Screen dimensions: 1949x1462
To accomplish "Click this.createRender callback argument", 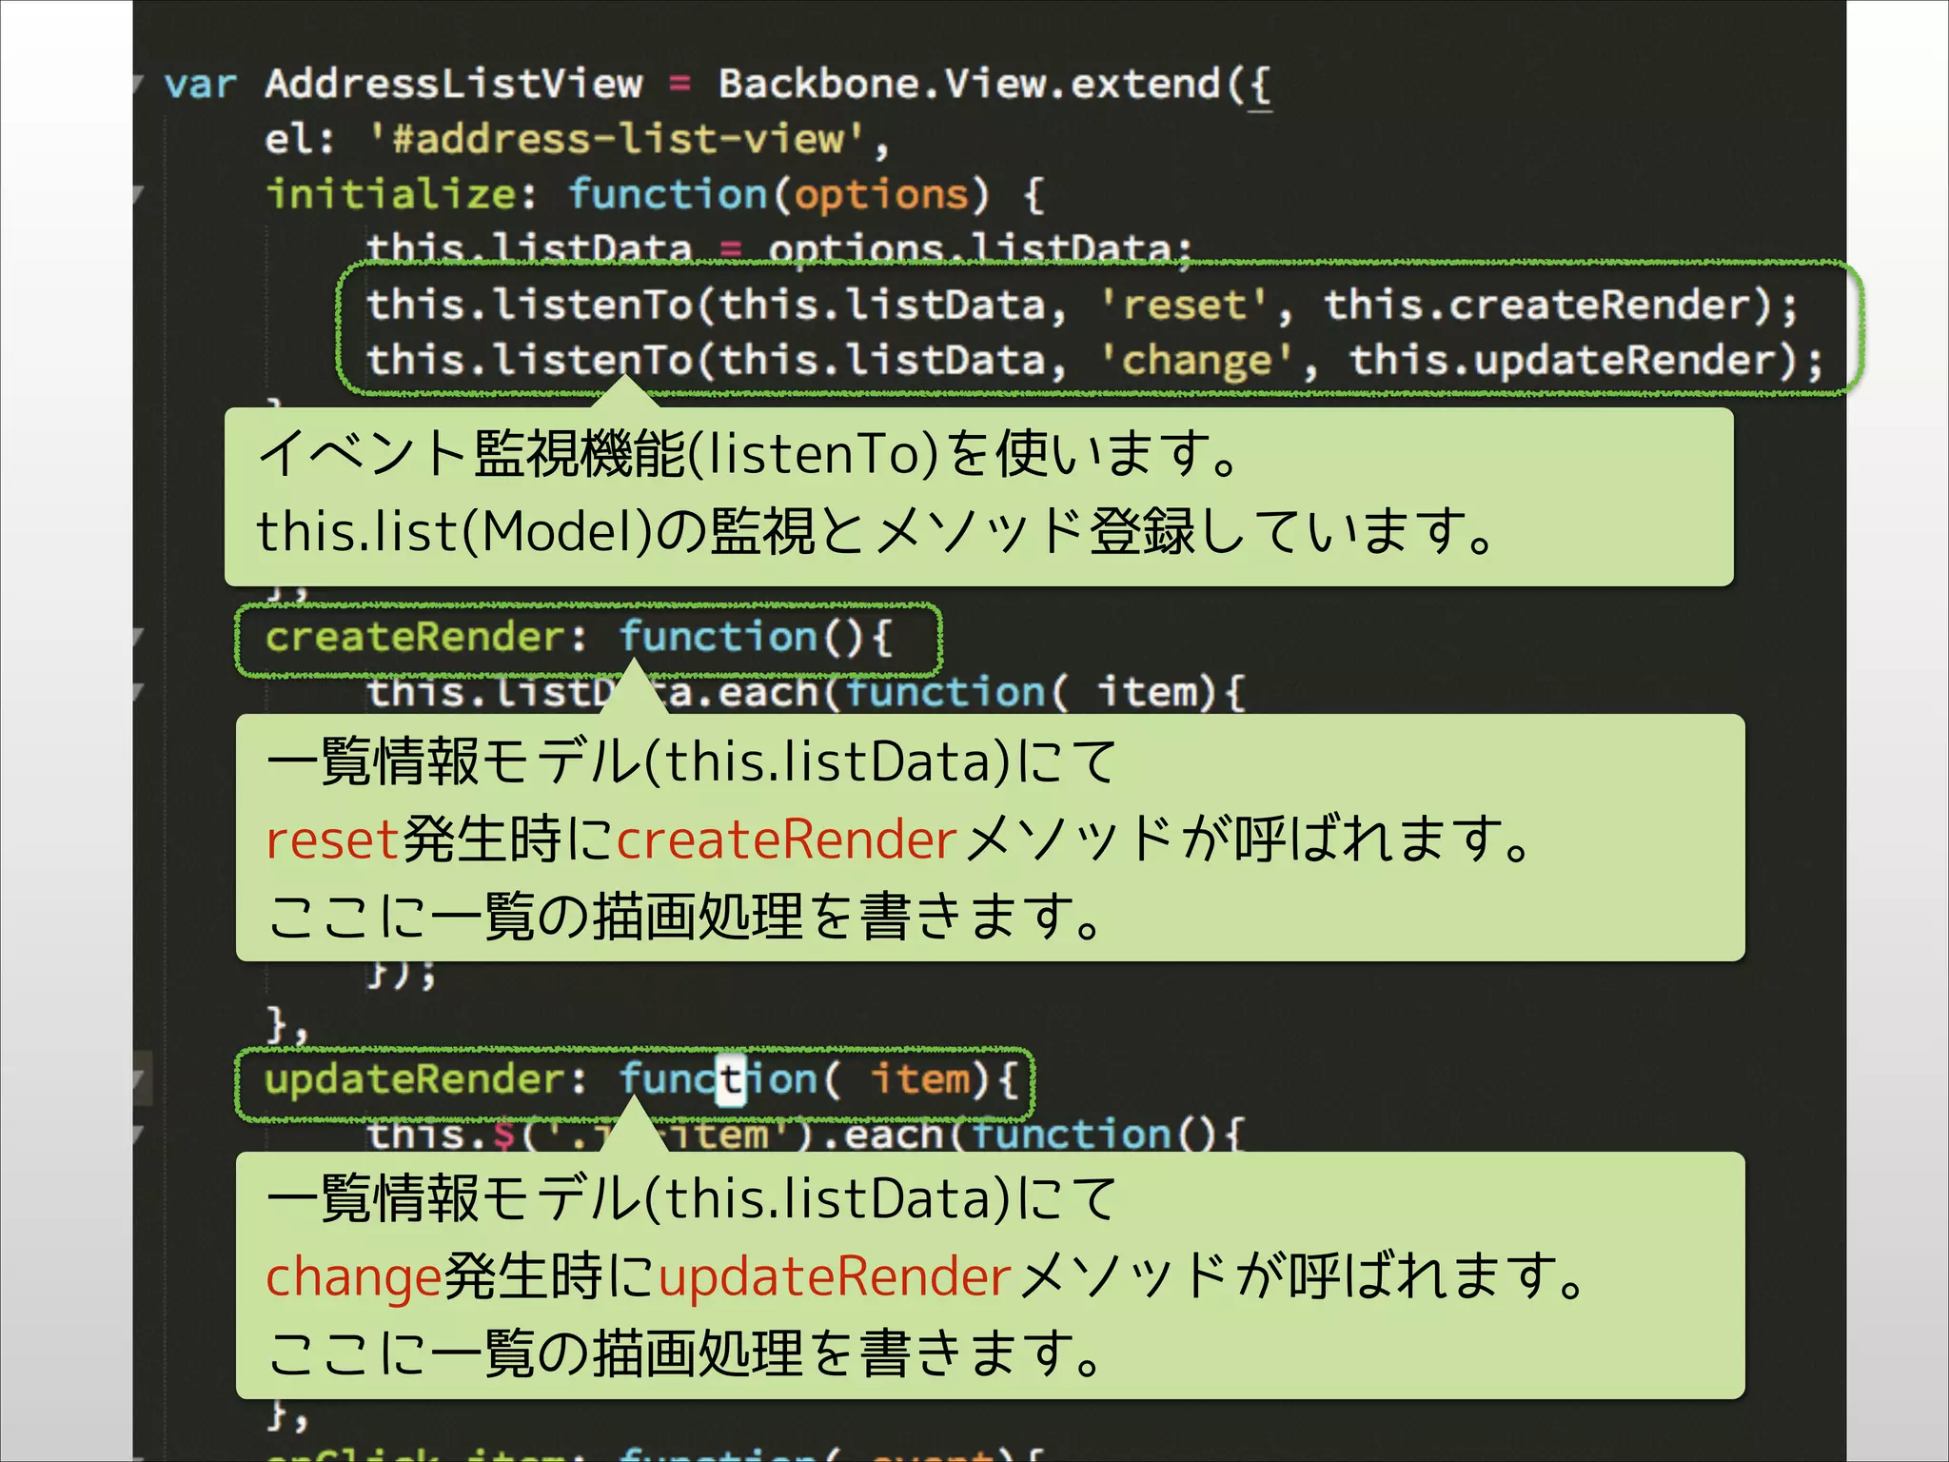I will click(1537, 306).
